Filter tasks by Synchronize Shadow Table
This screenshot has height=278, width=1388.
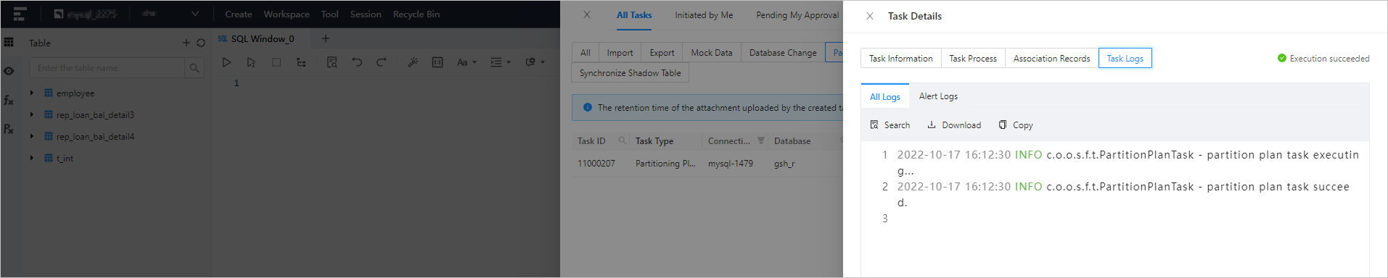coord(631,73)
